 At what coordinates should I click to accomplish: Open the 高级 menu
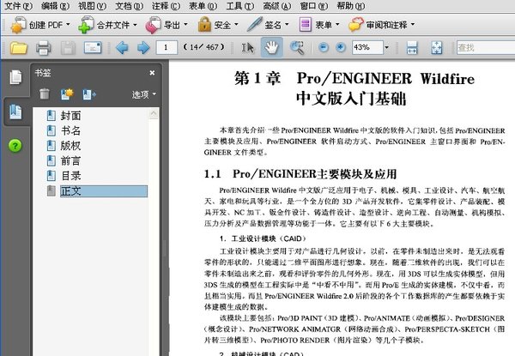point(277,6)
